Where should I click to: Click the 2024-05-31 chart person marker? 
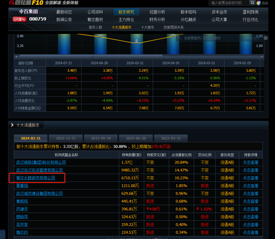point(136,42)
